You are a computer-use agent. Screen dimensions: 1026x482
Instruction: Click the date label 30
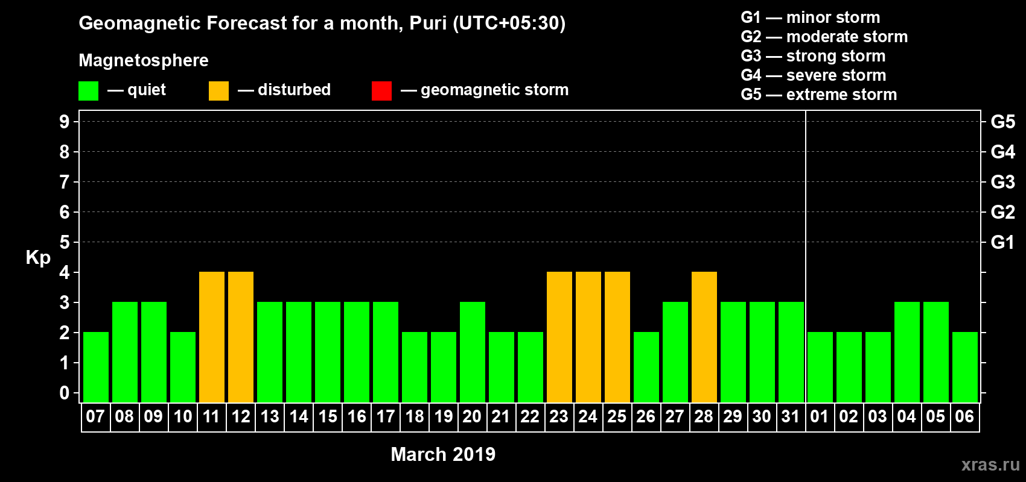coord(762,416)
